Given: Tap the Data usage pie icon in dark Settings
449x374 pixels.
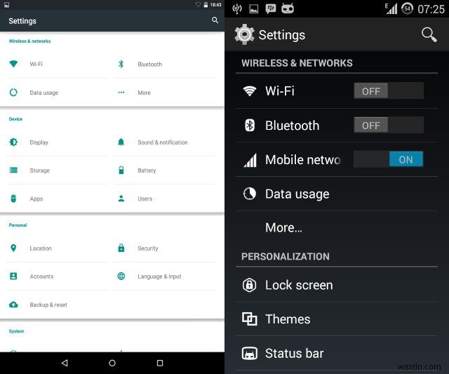Looking at the screenshot, I should point(250,194).
